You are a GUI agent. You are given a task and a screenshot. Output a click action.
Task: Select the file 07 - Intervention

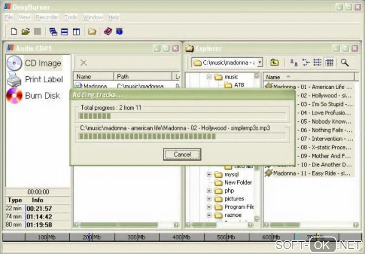[325, 139]
